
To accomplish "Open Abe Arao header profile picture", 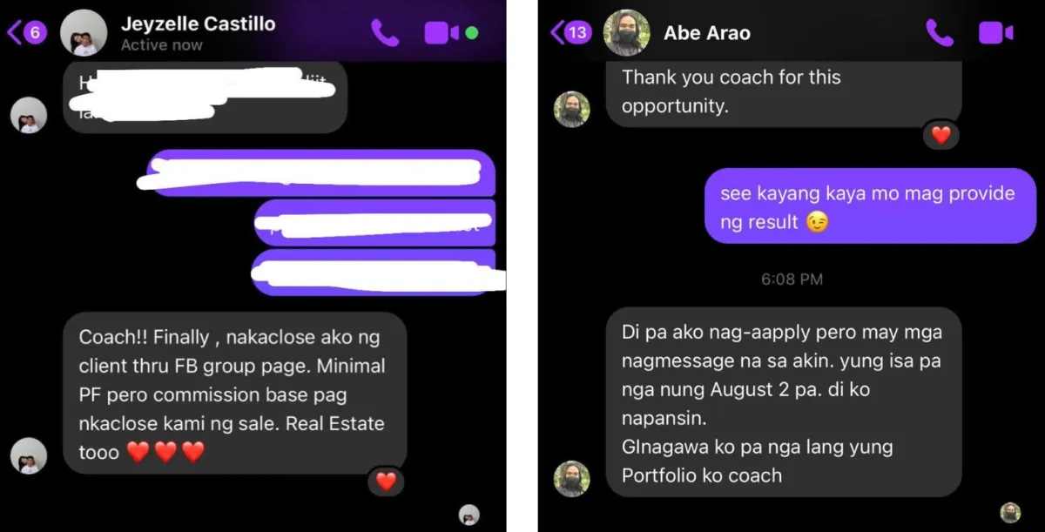I will point(627,33).
